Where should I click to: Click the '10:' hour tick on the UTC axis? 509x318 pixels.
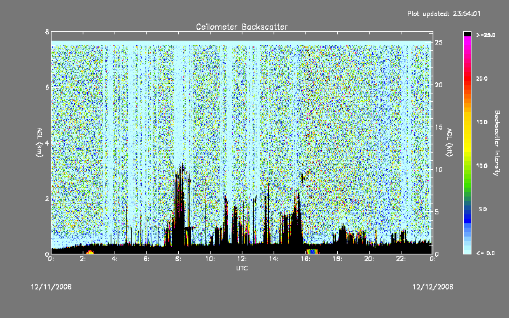point(210,259)
